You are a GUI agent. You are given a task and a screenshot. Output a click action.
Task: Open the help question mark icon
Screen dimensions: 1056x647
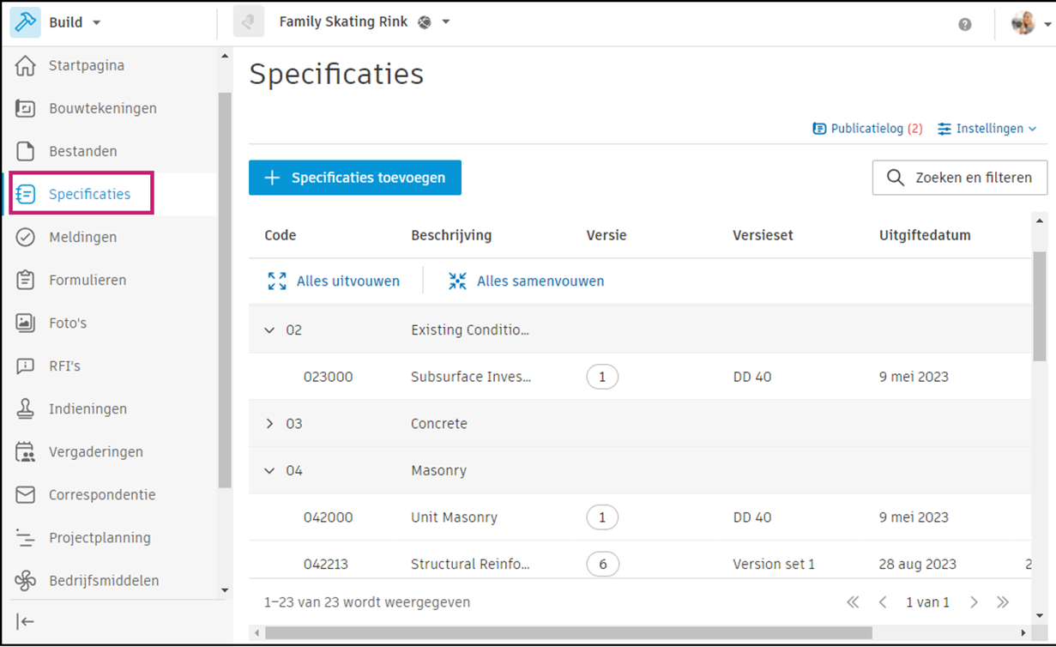(x=965, y=24)
